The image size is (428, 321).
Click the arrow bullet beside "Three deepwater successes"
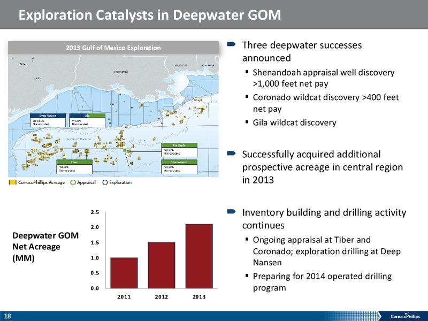232,44
